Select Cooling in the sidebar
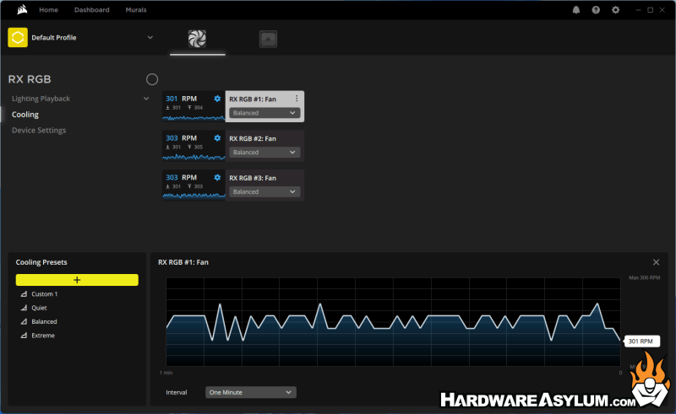This screenshot has height=414, width=676. pos(25,115)
